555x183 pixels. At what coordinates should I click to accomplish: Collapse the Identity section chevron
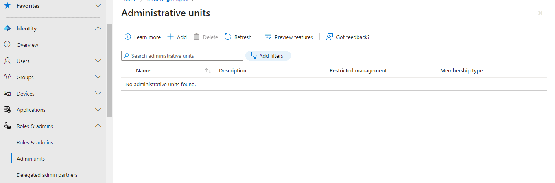pyautogui.click(x=98, y=28)
